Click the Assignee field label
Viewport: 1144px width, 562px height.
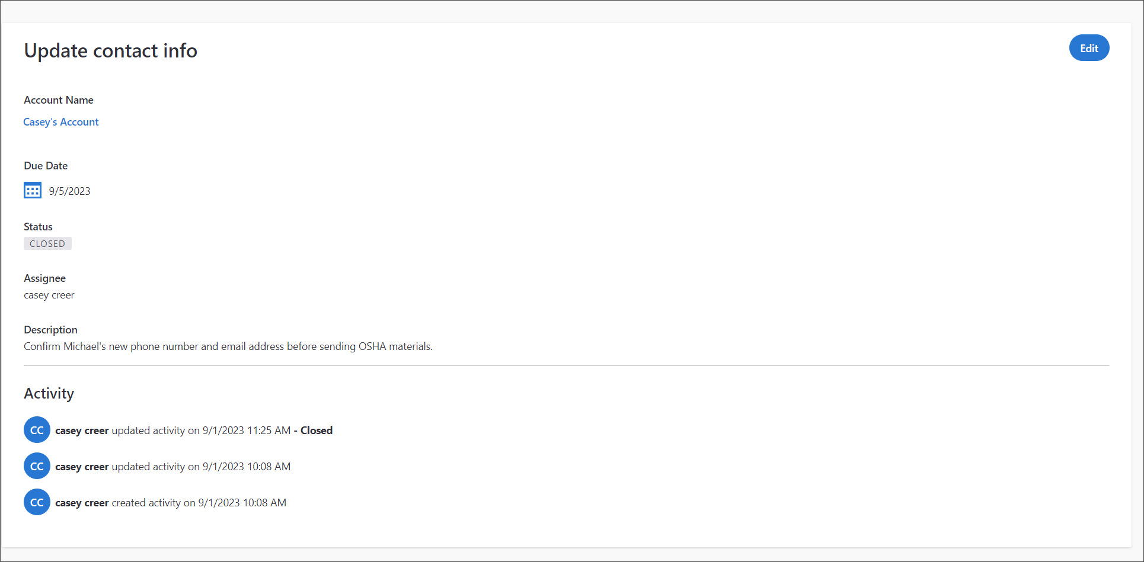(44, 278)
